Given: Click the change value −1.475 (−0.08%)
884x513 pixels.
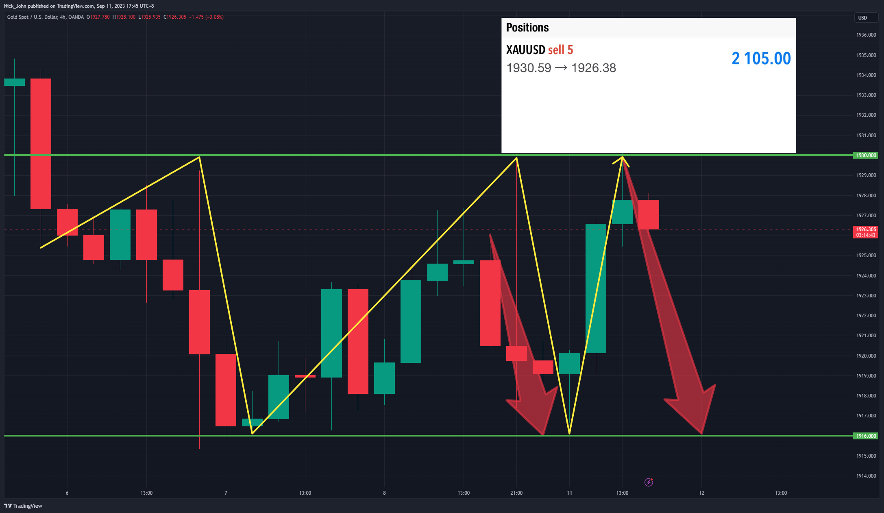Looking at the screenshot, I should pos(206,17).
